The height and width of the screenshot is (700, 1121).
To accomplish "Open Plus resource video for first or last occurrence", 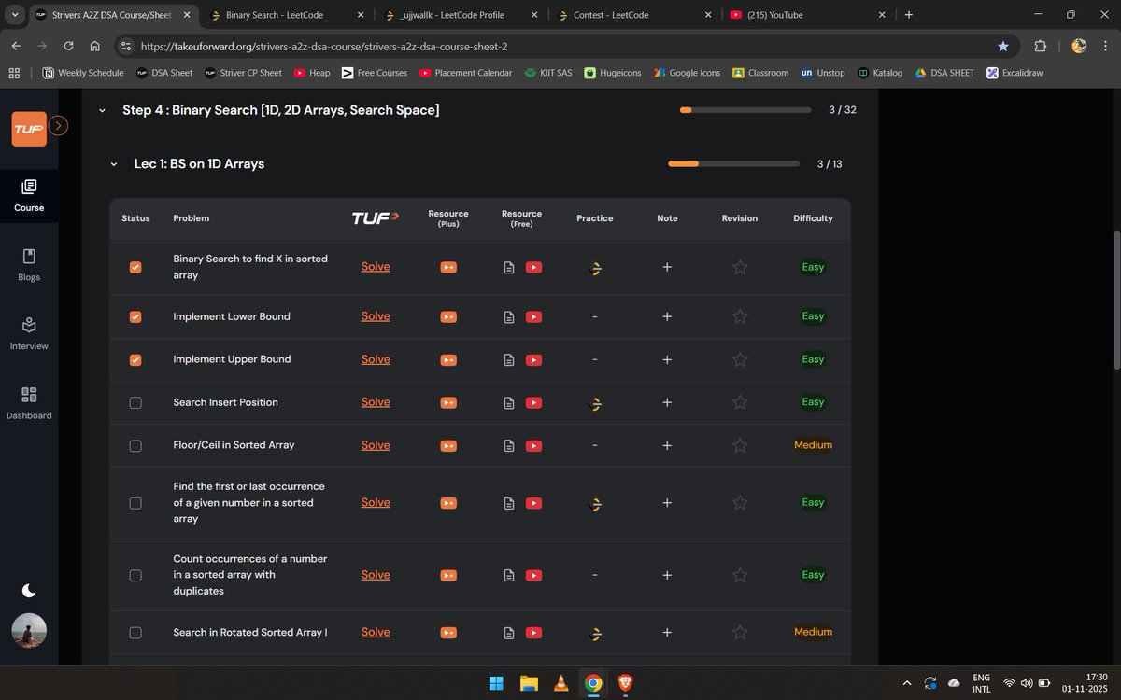I will coord(448,503).
